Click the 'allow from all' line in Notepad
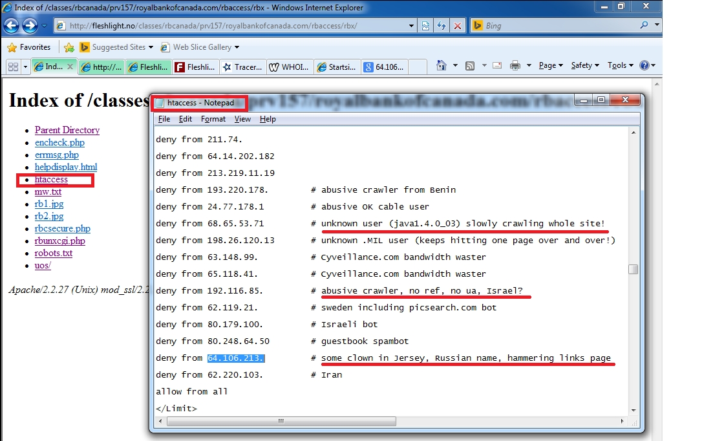Screen dimensions: 724x441 coord(191,392)
